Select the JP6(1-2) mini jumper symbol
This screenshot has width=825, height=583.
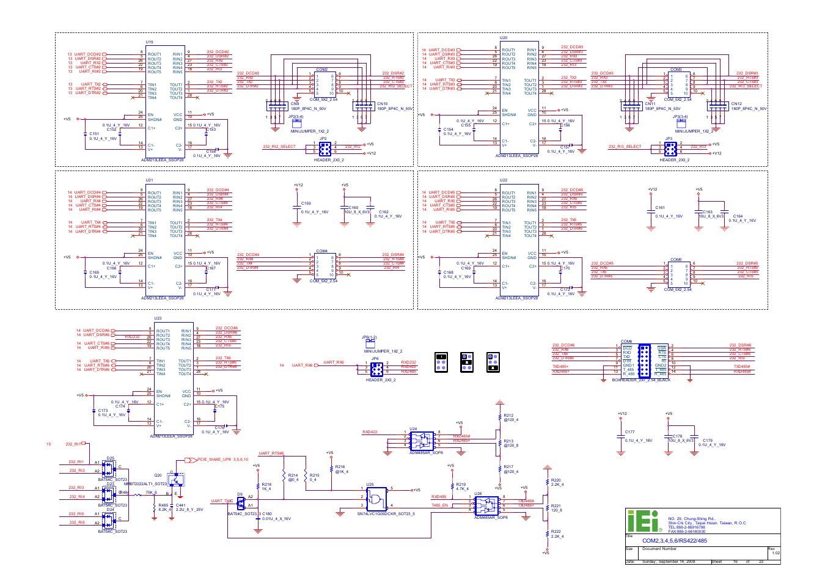point(370,344)
